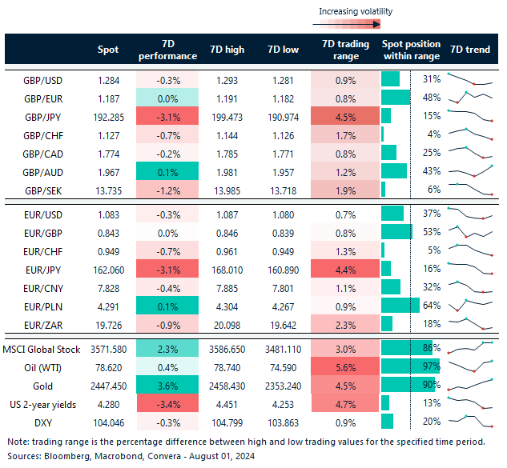Click the MSCI Global Stock row label

[x=47, y=349]
